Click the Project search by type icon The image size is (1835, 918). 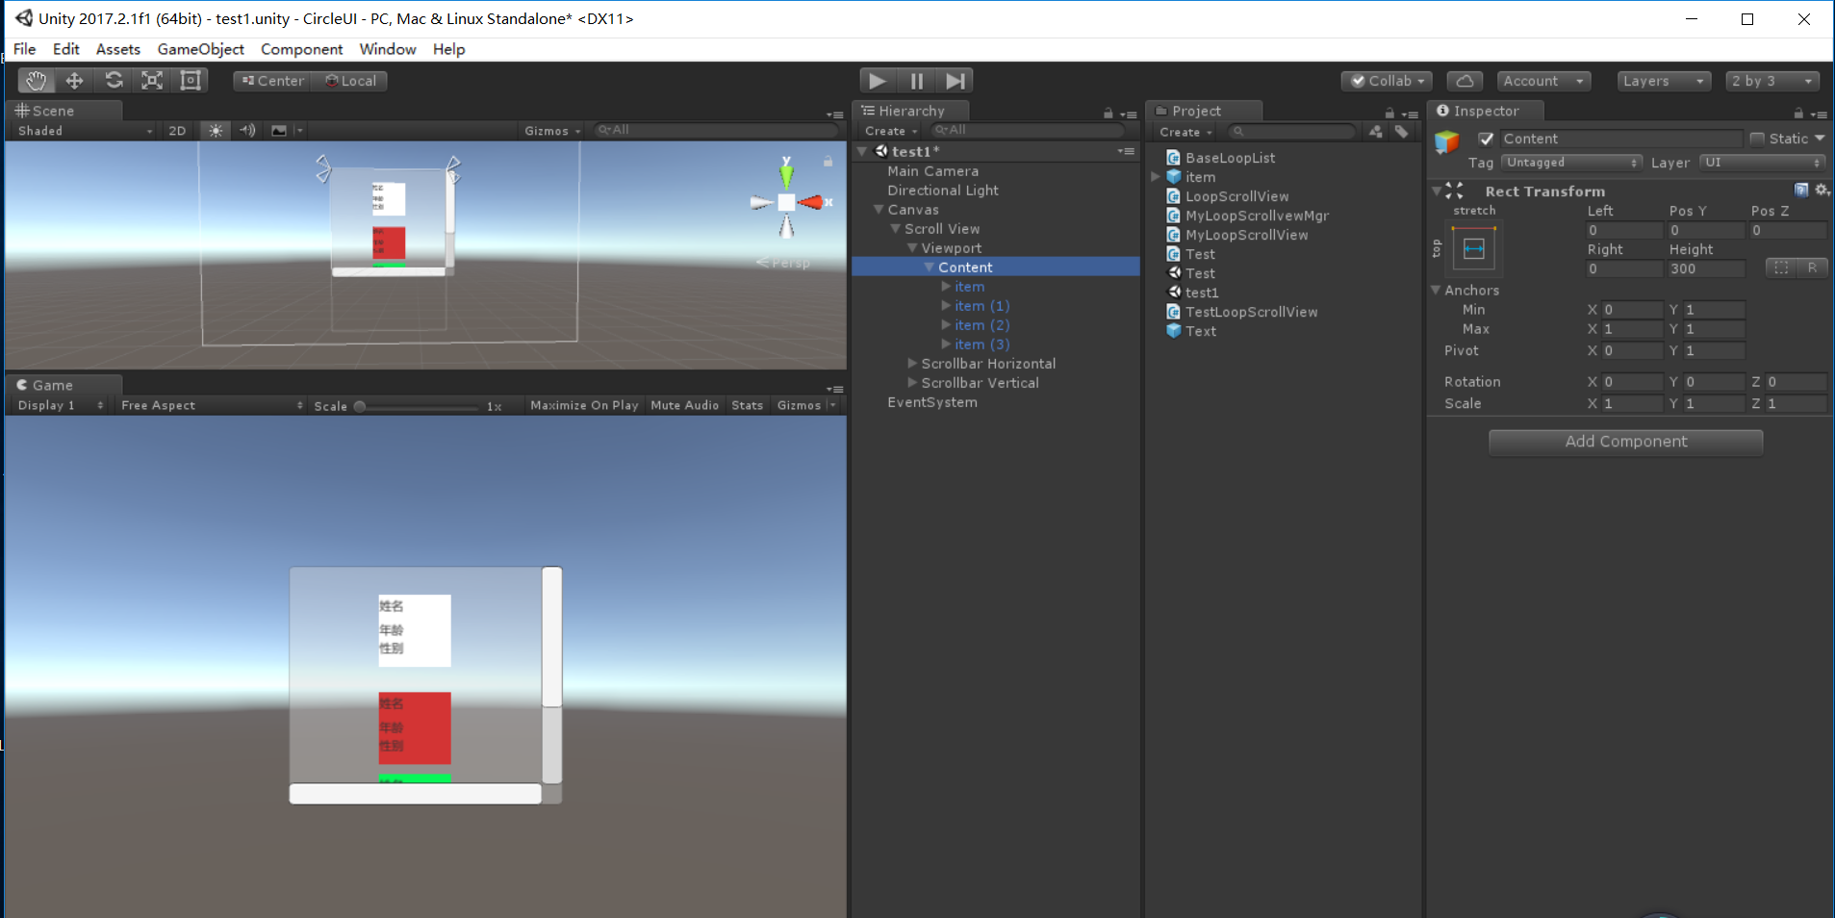(x=1376, y=132)
